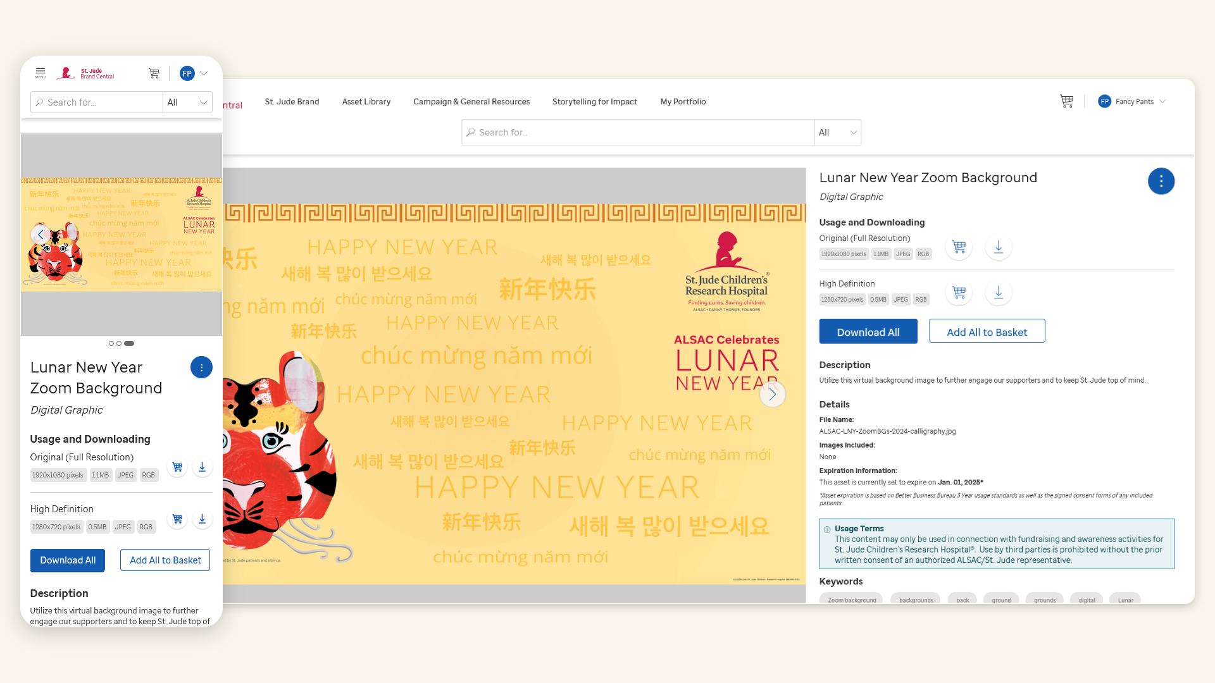Open the hamburger menu in mobile view
Screen dimensions: 1215x683
[40, 73]
